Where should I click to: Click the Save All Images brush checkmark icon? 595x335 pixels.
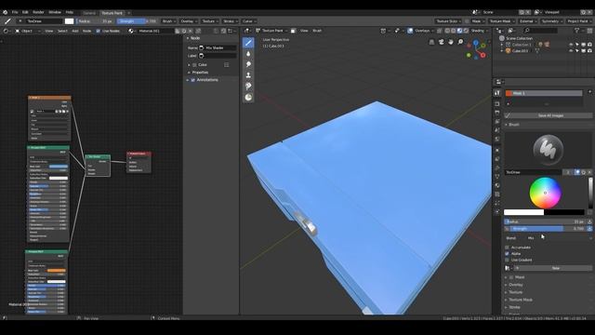point(508,115)
